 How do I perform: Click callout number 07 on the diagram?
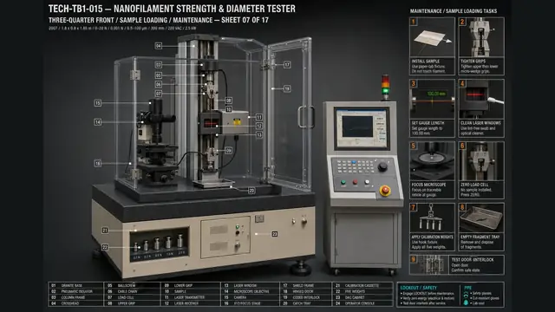[x=158, y=94]
